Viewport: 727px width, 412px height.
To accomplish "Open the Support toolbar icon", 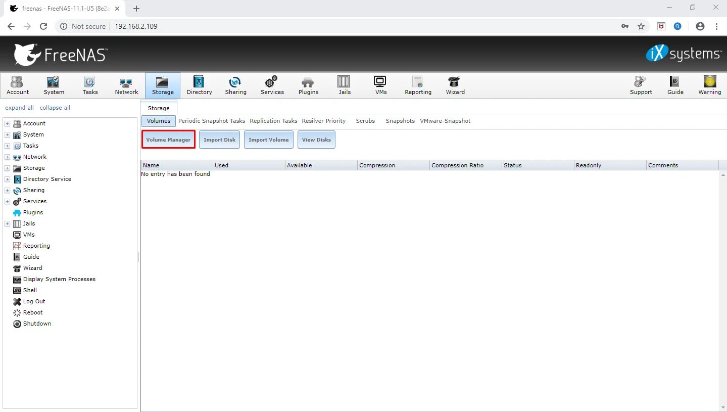I will [641, 85].
